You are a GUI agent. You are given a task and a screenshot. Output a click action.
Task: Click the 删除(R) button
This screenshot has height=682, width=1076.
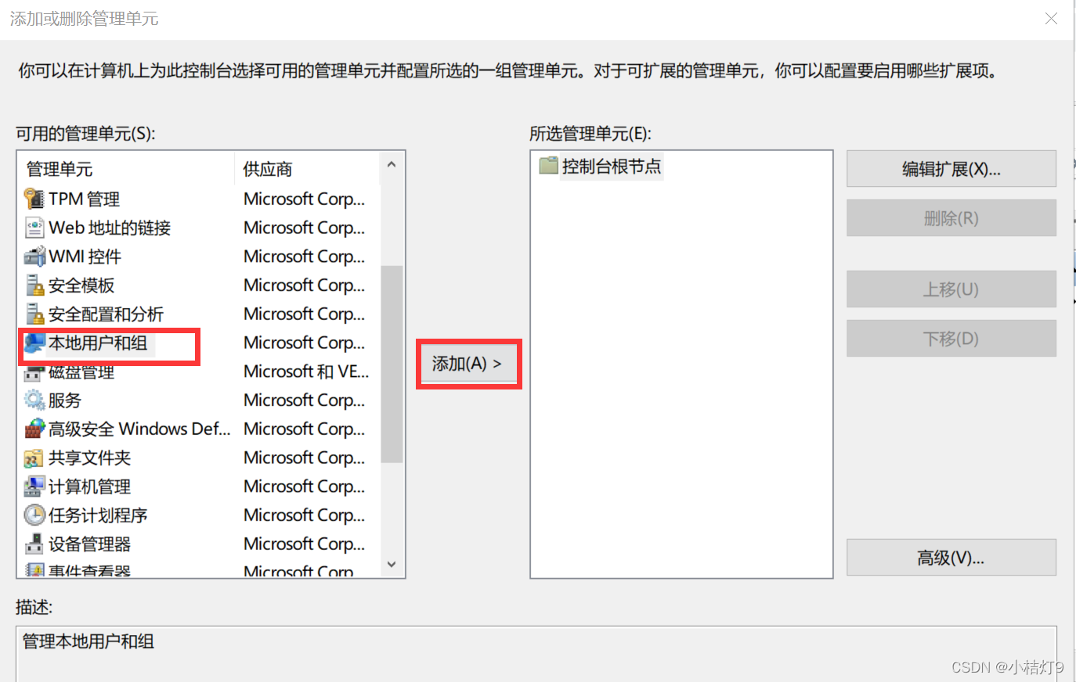tap(951, 218)
